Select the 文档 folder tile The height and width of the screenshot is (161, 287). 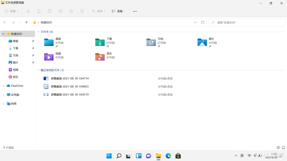[156, 42]
